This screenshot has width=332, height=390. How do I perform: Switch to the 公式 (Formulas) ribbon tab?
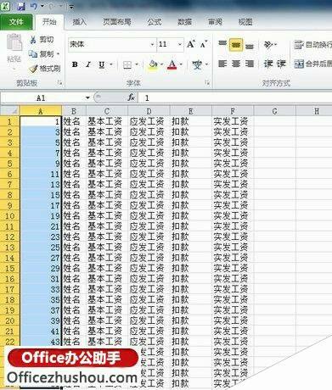click(x=155, y=22)
